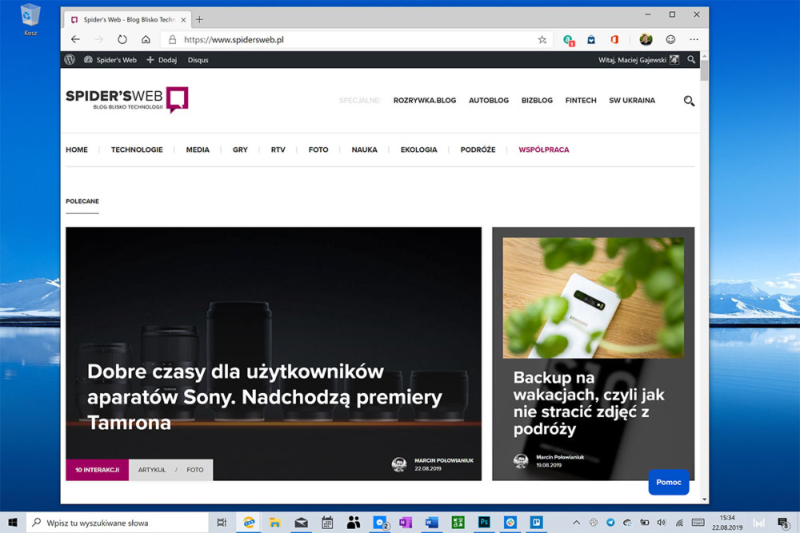This screenshot has height=533, width=800.
Task: Open the NAUKA category
Action: [x=364, y=149]
